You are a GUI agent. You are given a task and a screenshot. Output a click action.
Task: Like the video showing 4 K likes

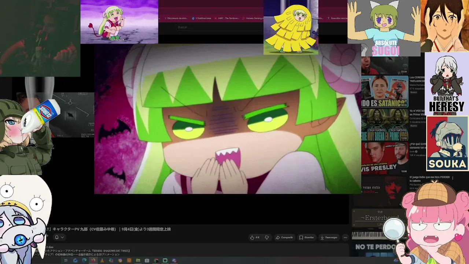coord(255,237)
